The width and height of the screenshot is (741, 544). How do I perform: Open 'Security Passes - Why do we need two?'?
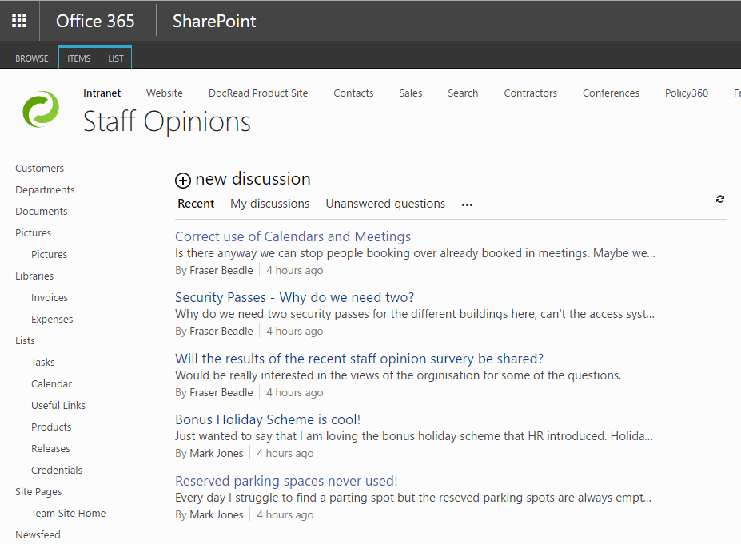click(294, 297)
